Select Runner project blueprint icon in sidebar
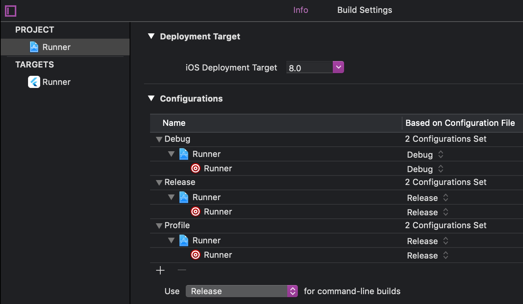Viewport: 523px width, 304px height. 34,47
